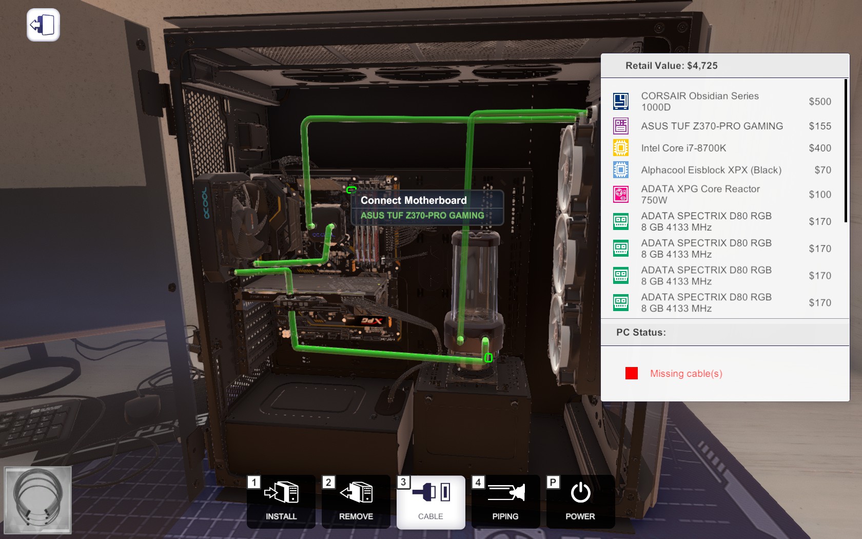Click the CPU icon beside Intel Core i7-8700K
This screenshot has height=539, width=862.
click(x=621, y=148)
